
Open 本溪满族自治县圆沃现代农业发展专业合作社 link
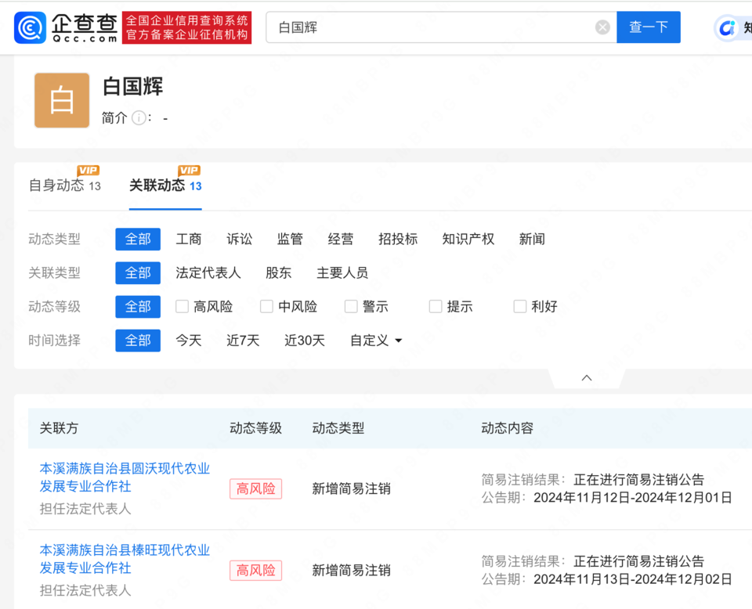(x=125, y=477)
